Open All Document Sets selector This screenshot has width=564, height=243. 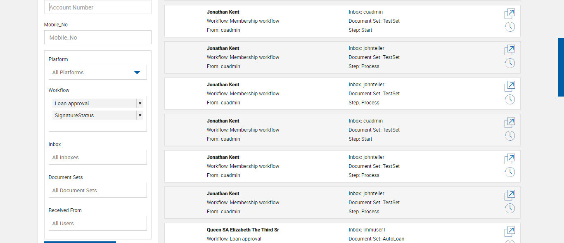pos(98,190)
